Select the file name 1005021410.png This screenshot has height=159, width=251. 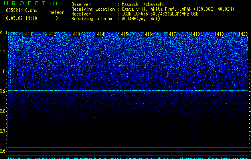tap(21, 10)
